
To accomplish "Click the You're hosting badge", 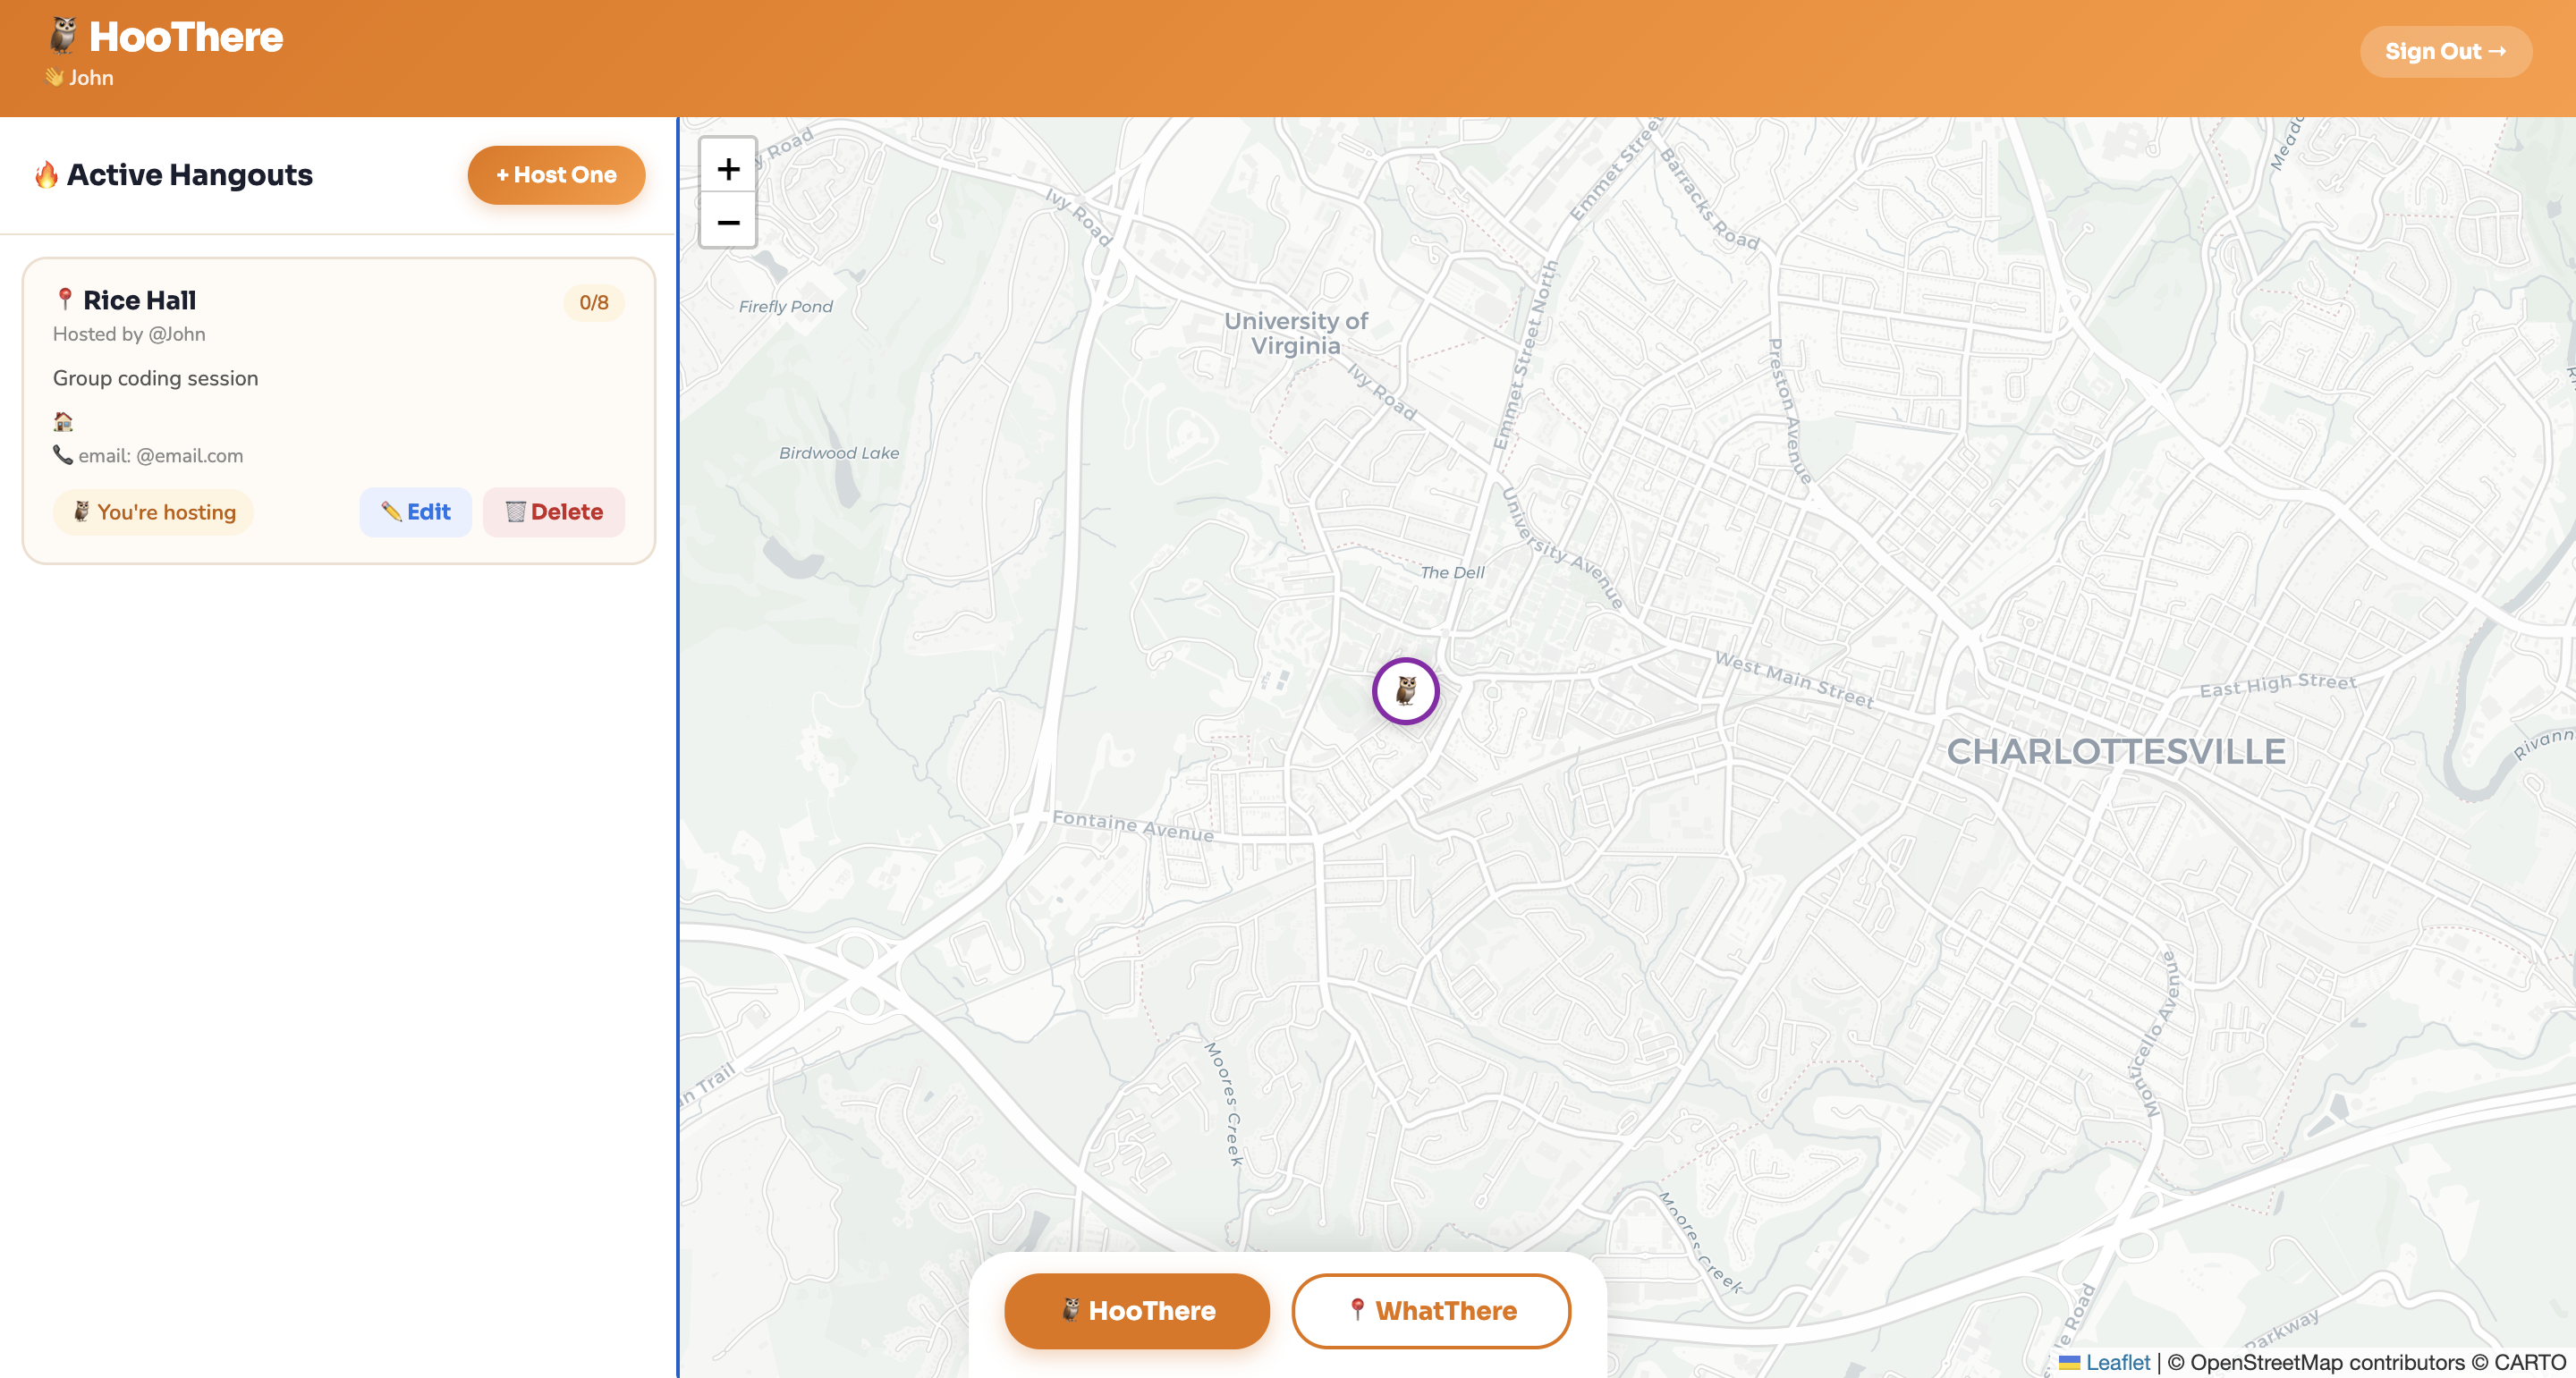I will click(153, 512).
